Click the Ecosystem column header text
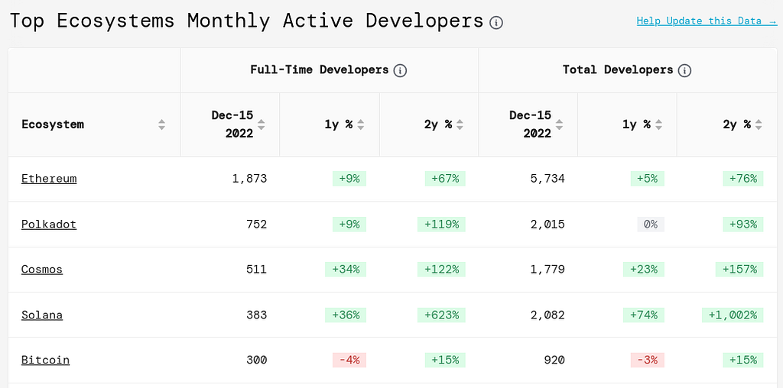Image resolution: width=783 pixels, height=388 pixels. click(53, 124)
